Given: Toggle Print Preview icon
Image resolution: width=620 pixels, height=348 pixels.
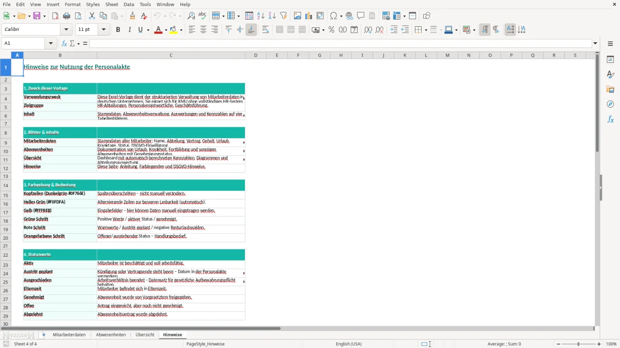Looking at the screenshot, I should [x=78, y=16].
